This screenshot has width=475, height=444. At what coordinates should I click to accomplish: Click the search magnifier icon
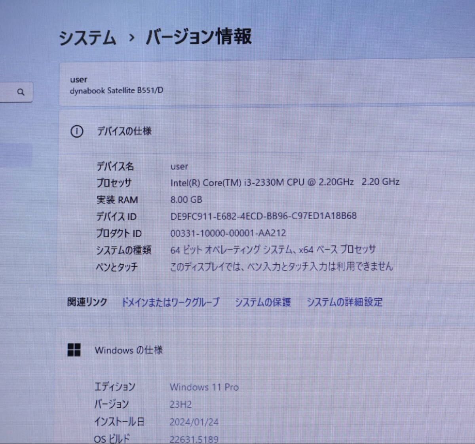pos(21,92)
